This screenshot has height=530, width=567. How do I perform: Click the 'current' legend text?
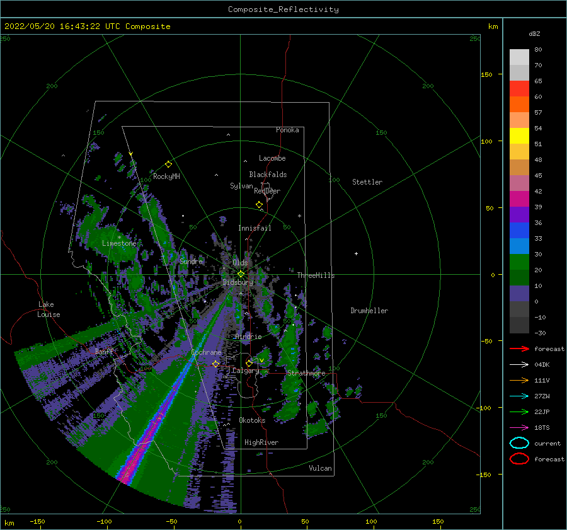547,443
